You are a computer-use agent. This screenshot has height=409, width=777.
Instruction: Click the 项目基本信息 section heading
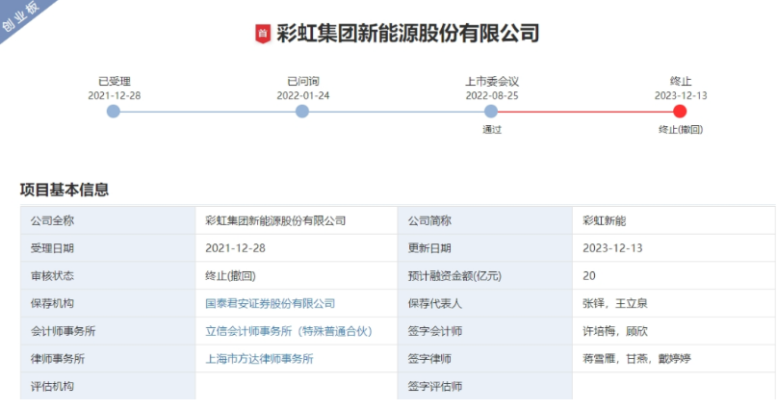65,190
